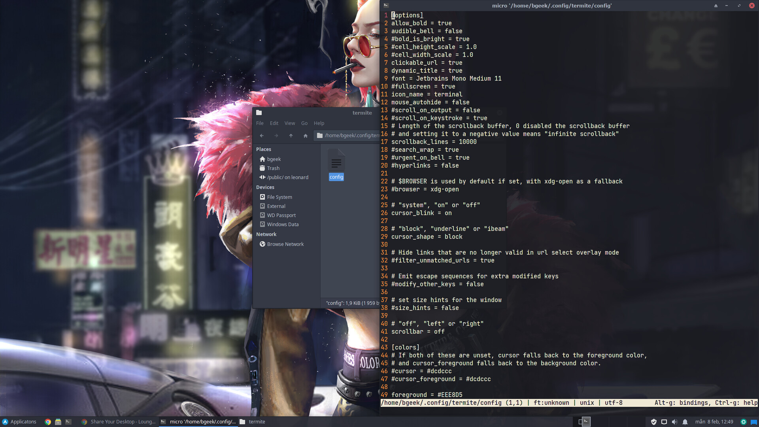The image size is (759, 427).
Task: Click the config file name label
Action: point(336,177)
